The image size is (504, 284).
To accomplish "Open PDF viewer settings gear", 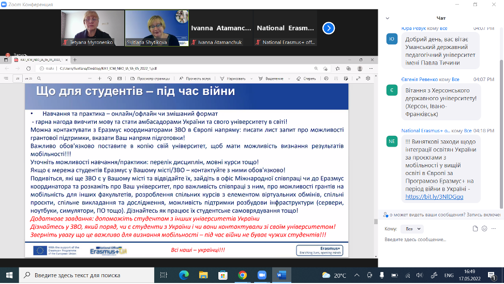I will pyautogui.click(x=368, y=78).
